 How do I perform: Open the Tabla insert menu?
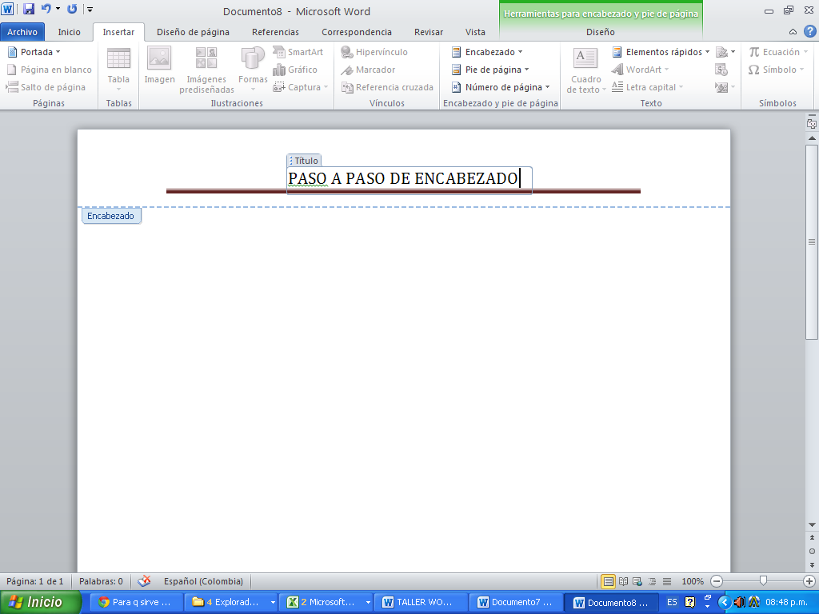pyautogui.click(x=118, y=70)
